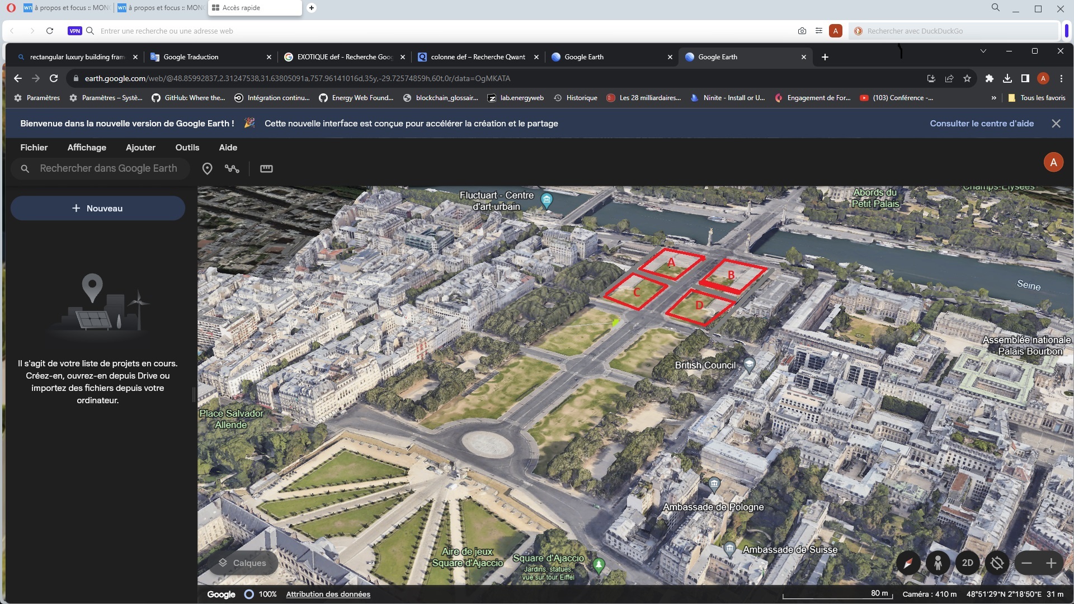Dismiss the Bienvenue welcome banner
Image resolution: width=1074 pixels, height=604 pixels.
click(1056, 124)
